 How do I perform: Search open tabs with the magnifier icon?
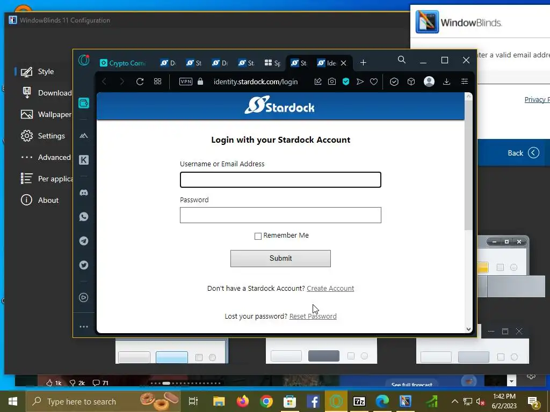coord(402,60)
